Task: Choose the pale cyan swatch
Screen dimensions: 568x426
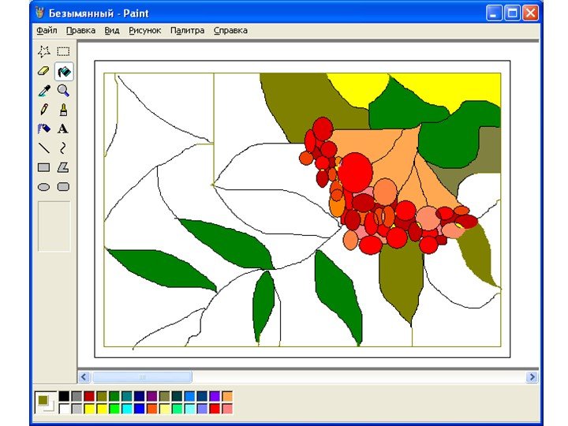Action: [x=189, y=409]
